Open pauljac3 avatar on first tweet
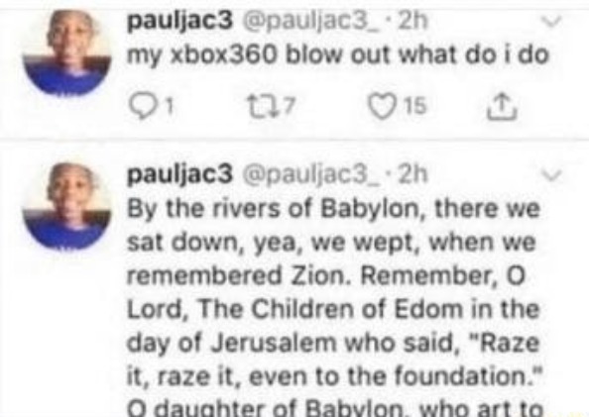Viewport: 589px width, 417px height. tap(66, 52)
